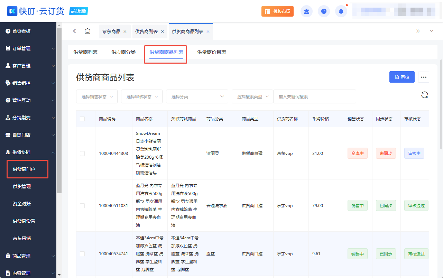
Task: Open the 选择分类 dropdown
Action: (197, 96)
